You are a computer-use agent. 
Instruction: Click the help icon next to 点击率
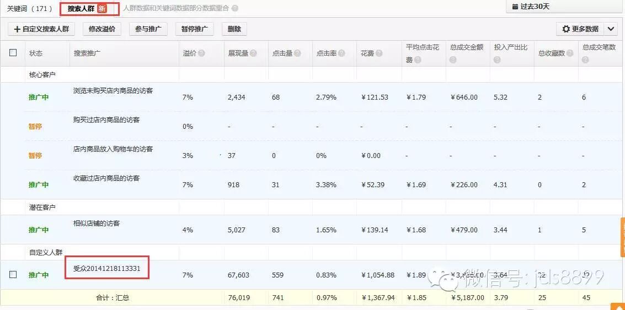coord(341,53)
